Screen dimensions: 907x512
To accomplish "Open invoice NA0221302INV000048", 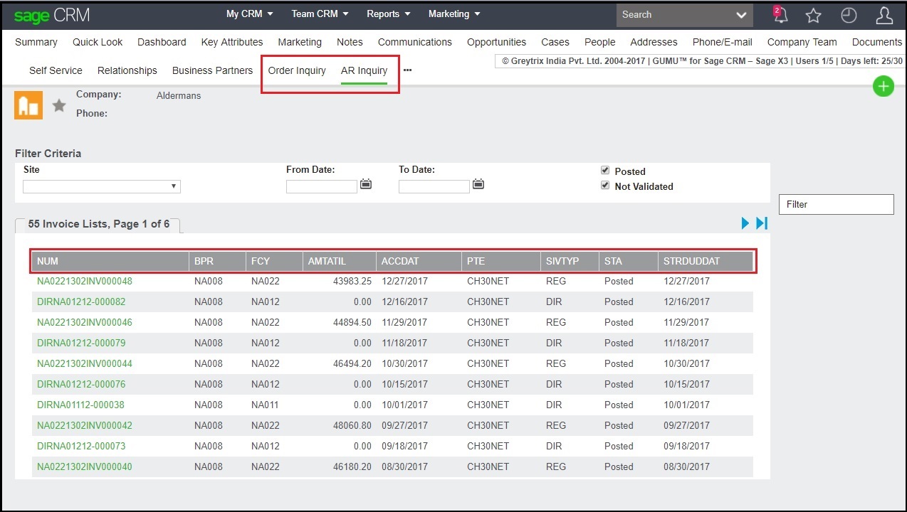I will coord(85,281).
